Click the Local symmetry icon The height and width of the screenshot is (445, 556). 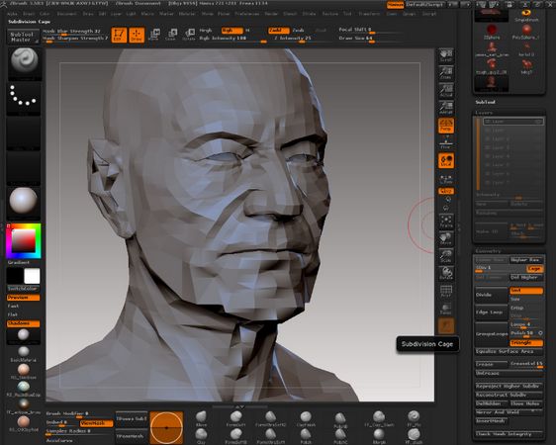coord(446,161)
